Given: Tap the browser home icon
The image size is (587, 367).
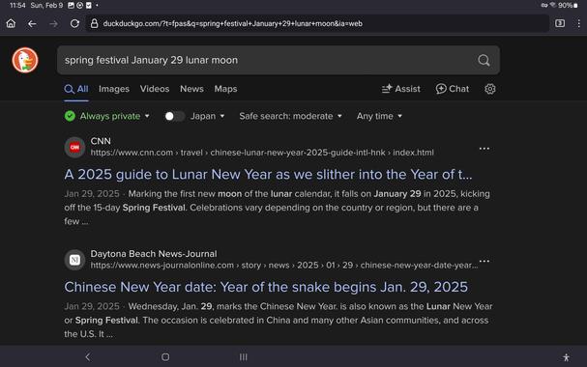Looking at the screenshot, I should [x=11, y=23].
